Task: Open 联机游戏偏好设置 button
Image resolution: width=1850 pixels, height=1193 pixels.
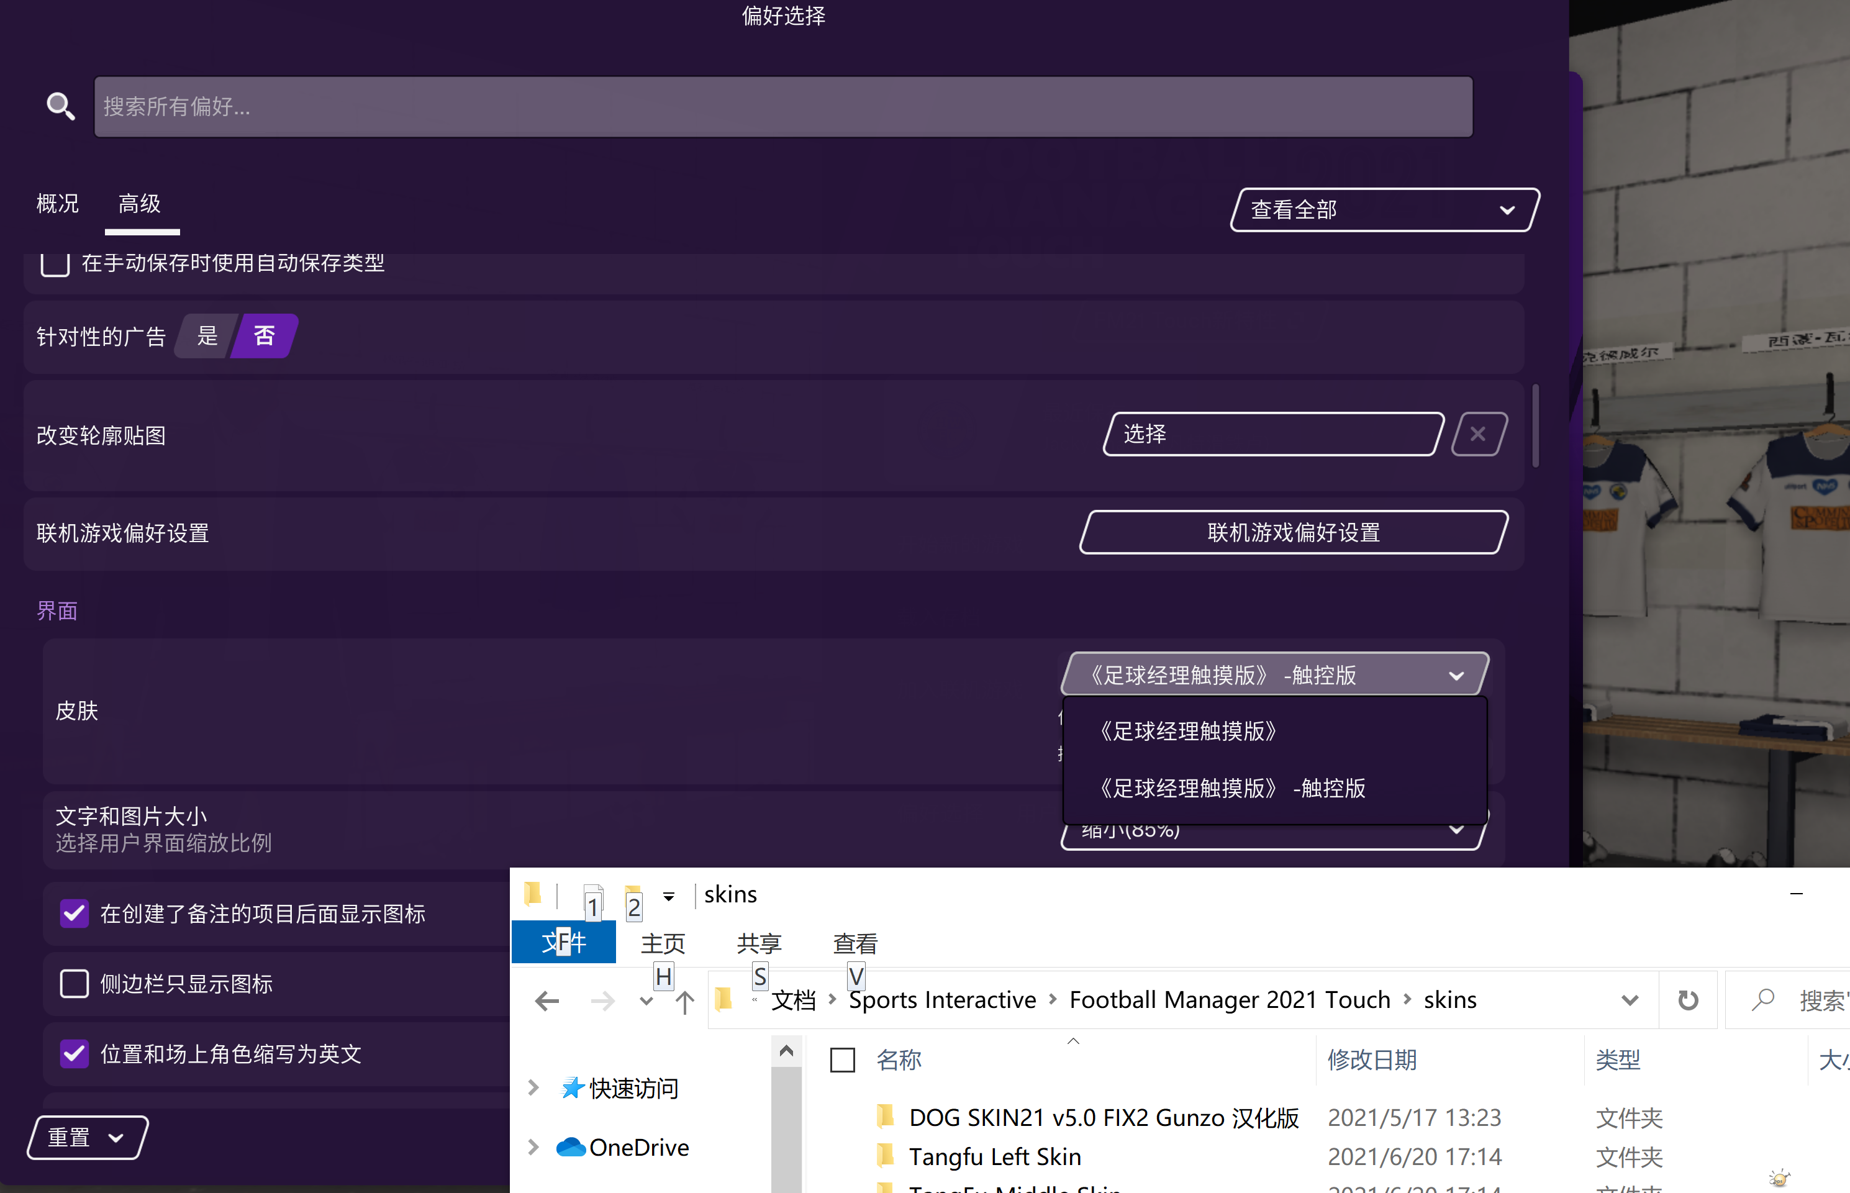Action: [x=1293, y=532]
